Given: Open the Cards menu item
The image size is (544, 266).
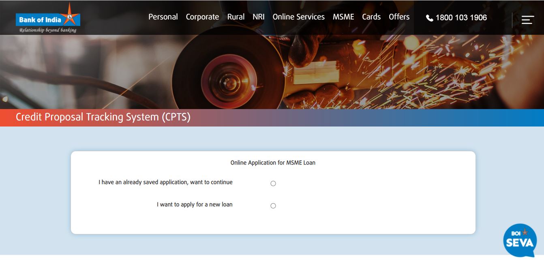Looking at the screenshot, I should [x=371, y=17].
